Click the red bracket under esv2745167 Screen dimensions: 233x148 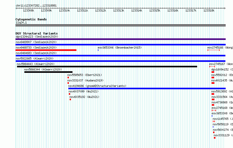tap(212, 67)
